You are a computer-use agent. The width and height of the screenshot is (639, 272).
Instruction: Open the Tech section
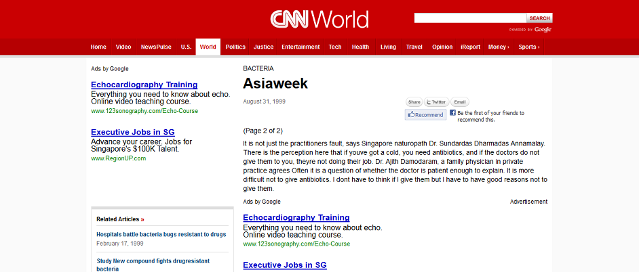click(335, 47)
